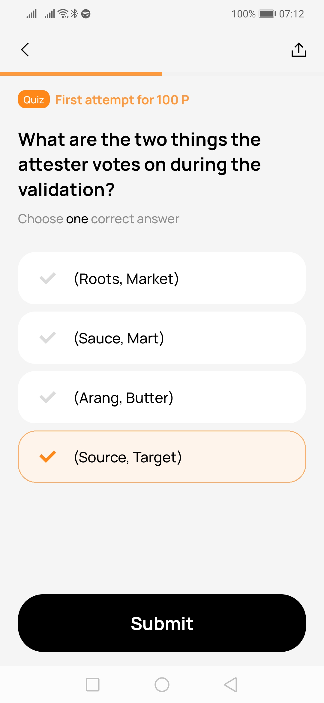Viewport: 324px width, 703px height.
Task: Tap the Bluetooth status icon
Action: pos(74,14)
